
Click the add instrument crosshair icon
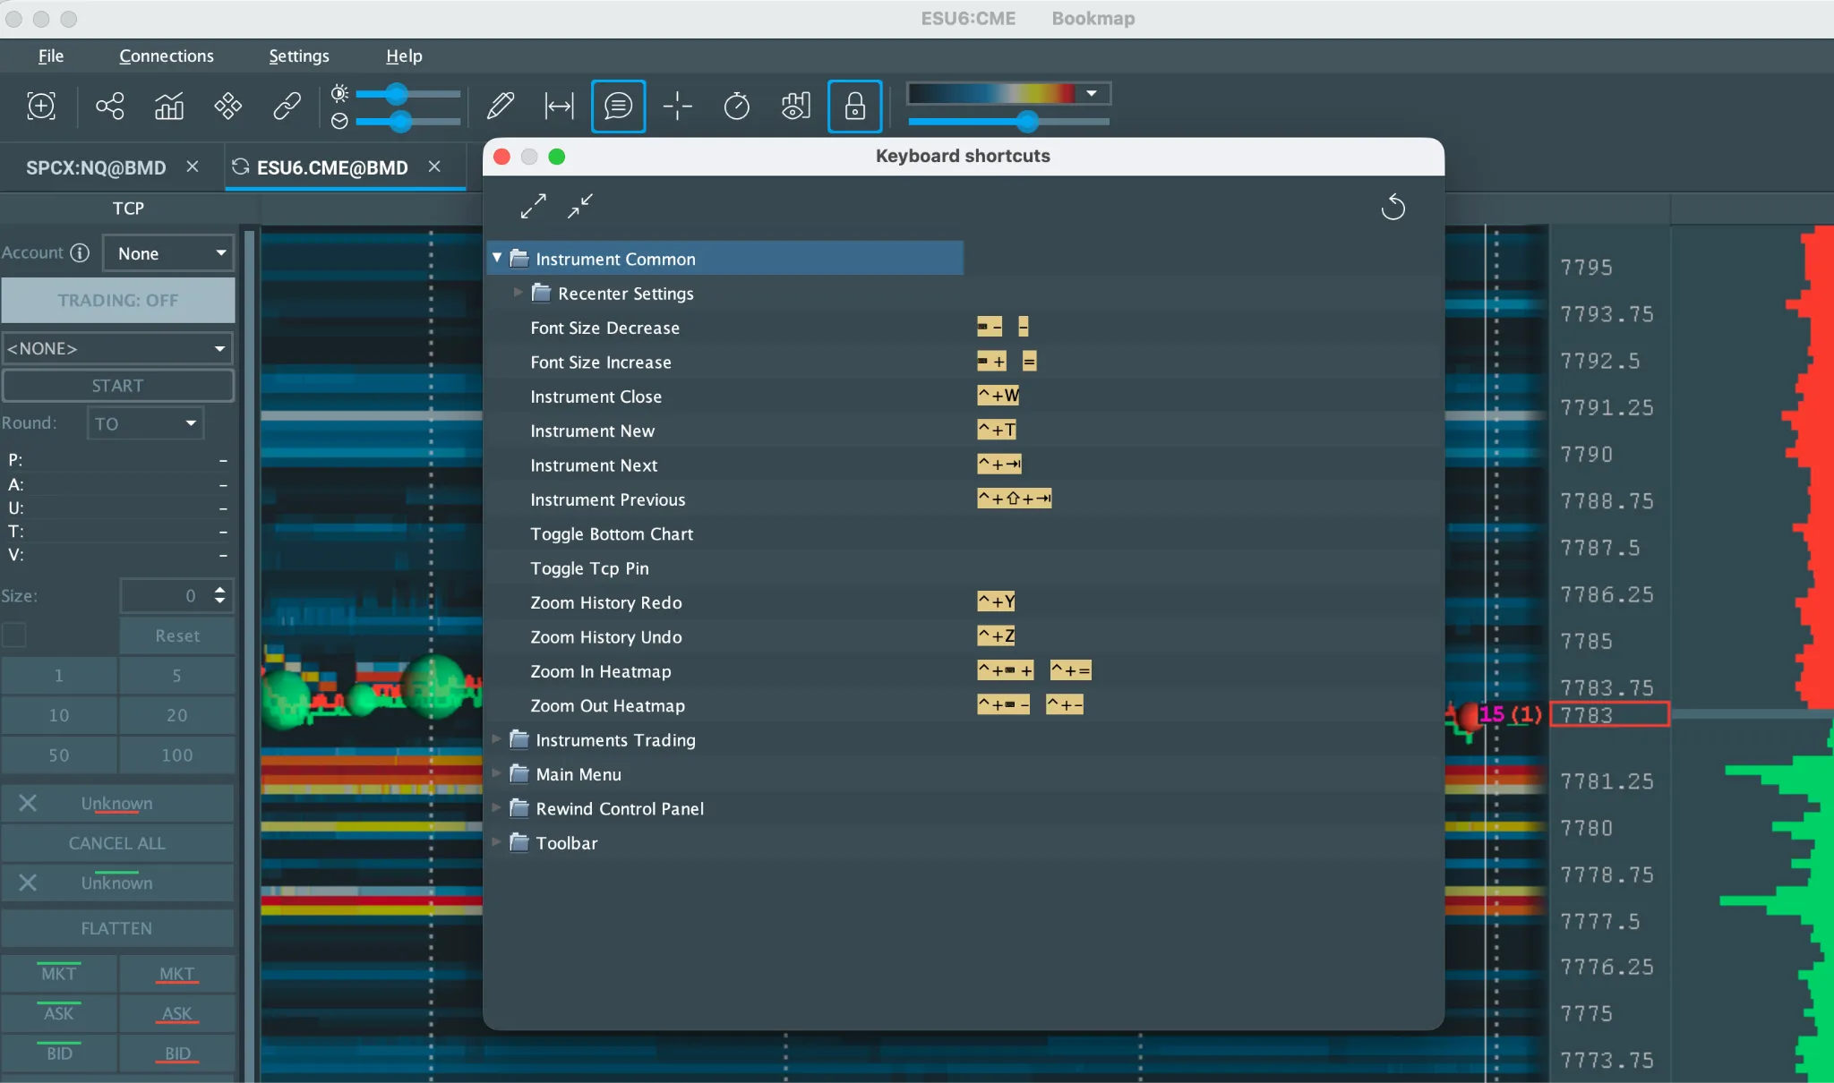tap(41, 106)
